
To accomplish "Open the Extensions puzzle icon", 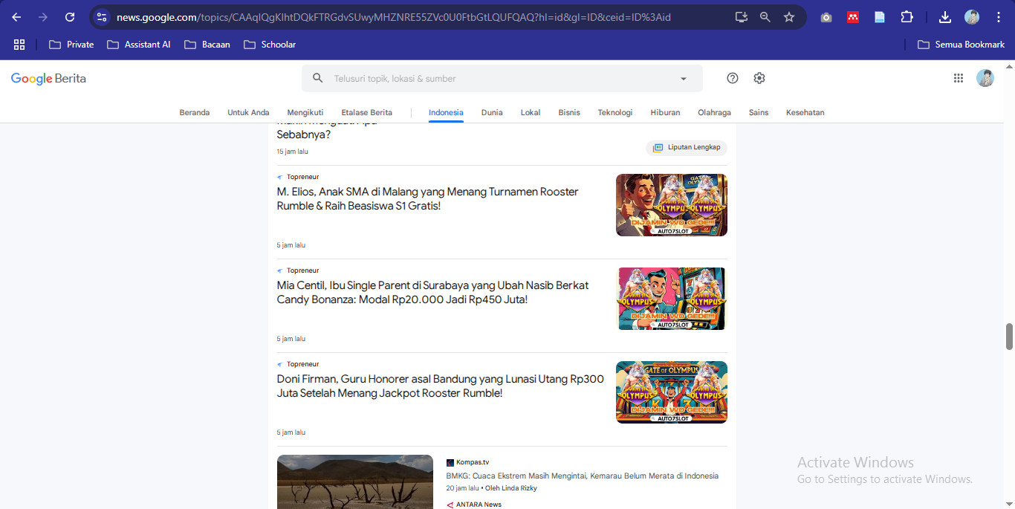I will coord(907,17).
